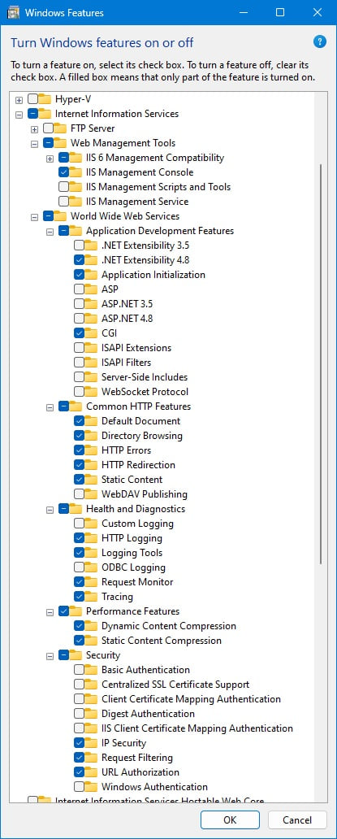Uncheck .NET Extensibility 4.8 checkbox
This screenshot has height=839, width=337.
(x=79, y=260)
